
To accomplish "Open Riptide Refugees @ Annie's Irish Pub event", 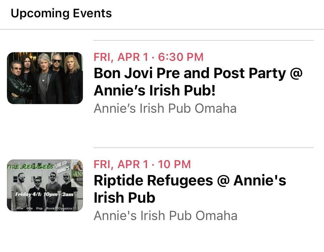I will tap(190, 181).
